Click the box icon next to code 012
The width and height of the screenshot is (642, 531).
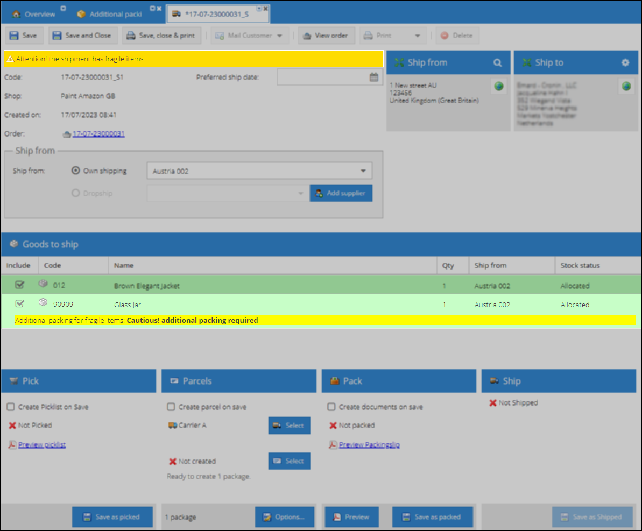click(43, 284)
